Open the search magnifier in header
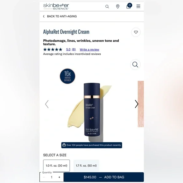Image resolution: width=183 pixels, height=183 pixels. (107, 6)
